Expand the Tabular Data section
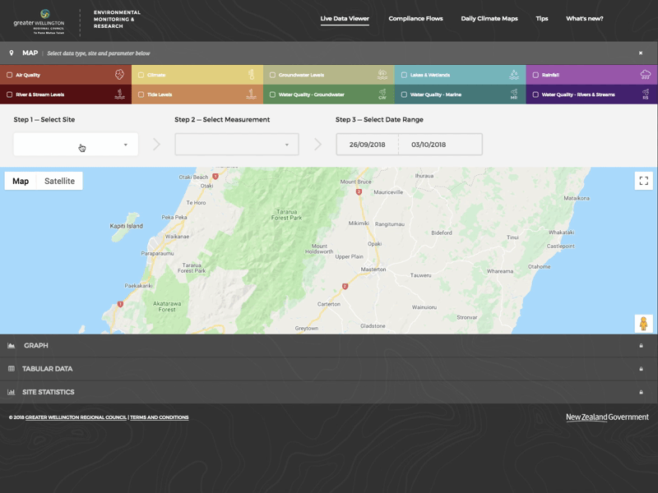The height and width of the screenshot is (493, 658). point(48,369)
